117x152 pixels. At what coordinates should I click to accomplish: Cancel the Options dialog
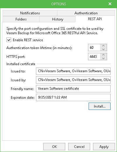[x=79, y=146]
